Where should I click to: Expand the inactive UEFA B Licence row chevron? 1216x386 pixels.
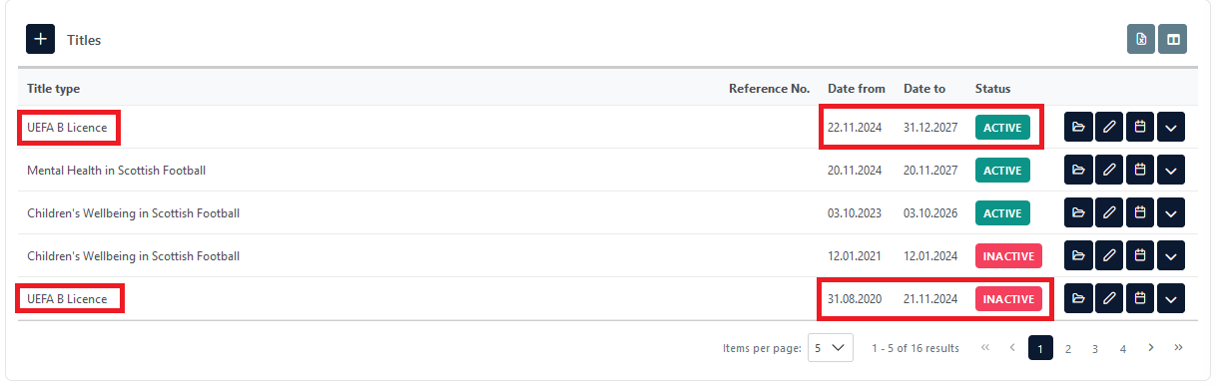point(1171,298)
